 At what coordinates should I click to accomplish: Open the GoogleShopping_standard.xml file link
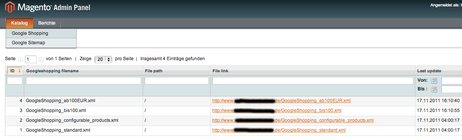click(279, 130)
